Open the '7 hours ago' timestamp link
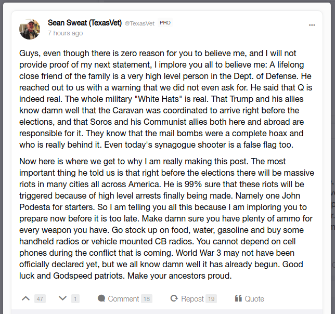 coord(66,33)
